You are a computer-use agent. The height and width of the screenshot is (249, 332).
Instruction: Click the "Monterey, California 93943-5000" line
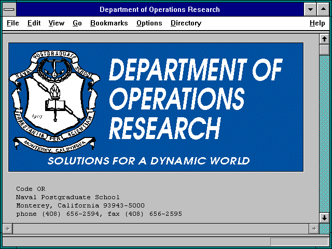point(80,205)
